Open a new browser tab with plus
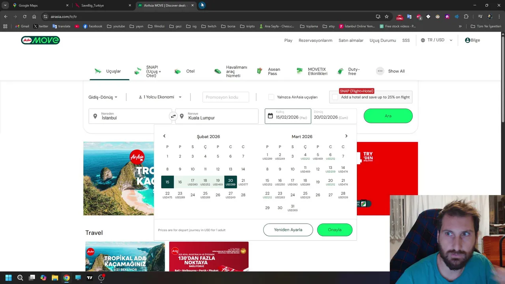Screen dimensions: 505x284 point(202,6)
